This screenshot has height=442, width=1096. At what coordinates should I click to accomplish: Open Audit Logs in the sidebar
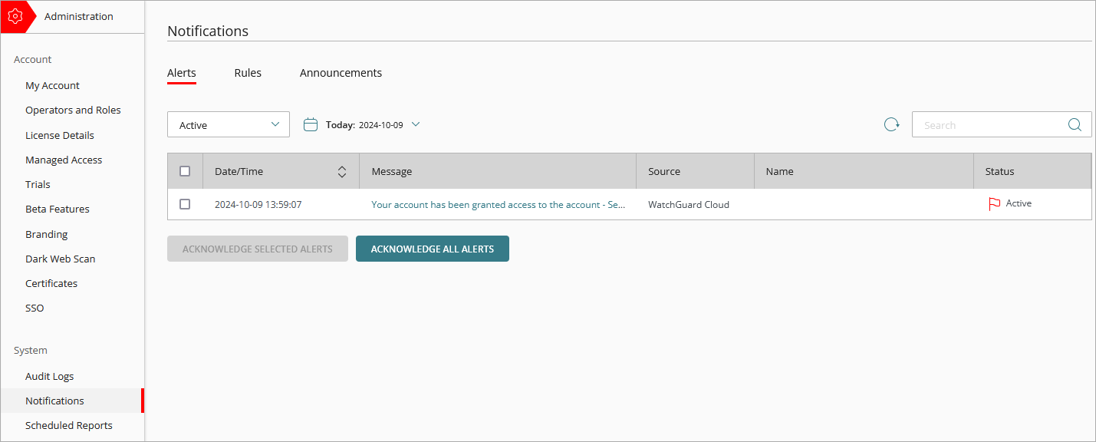pyautogui.click(x=49, y=376)
